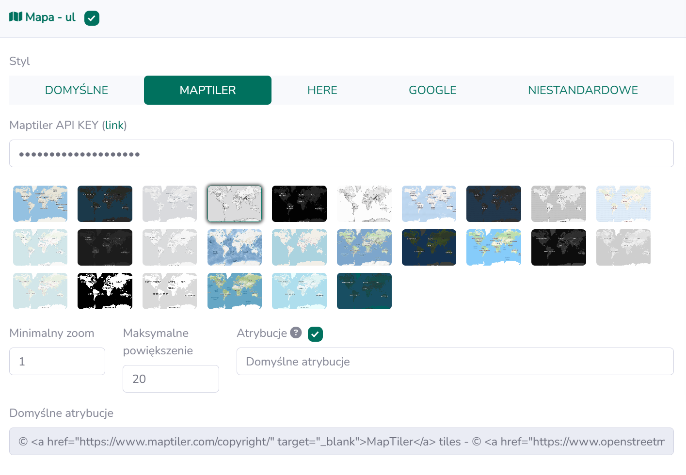The width and height of the screenshot is (686, 475).
Task: Switch to the GOOGLE style tab
Action: point(432,90)
